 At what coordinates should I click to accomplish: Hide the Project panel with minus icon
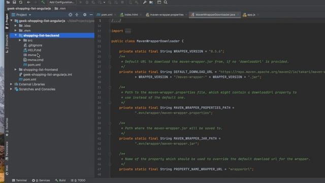point(91,15)
